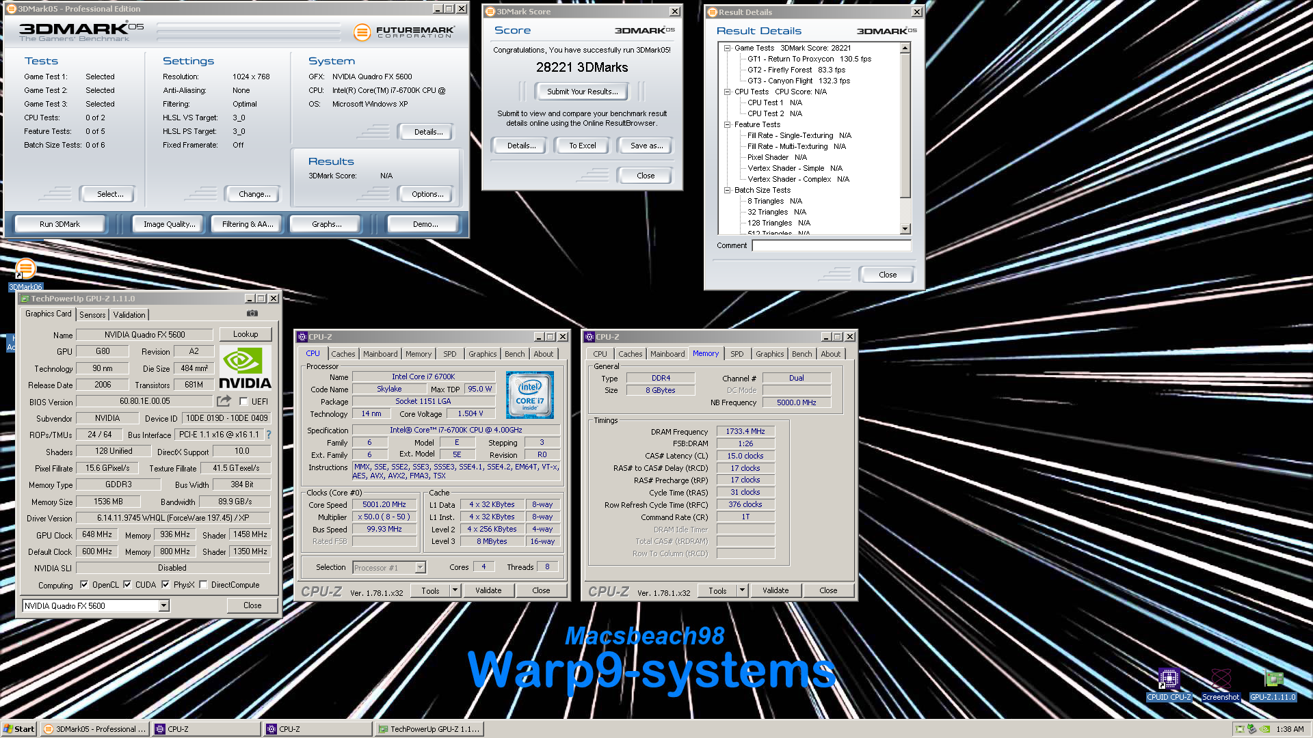The image size is (1313, 738).
Task: Click the system tray clock
Action: point(1290,729)
